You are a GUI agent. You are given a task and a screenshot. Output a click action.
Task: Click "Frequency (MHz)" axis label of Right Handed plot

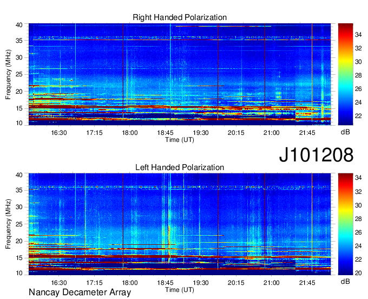pos(8,74)
